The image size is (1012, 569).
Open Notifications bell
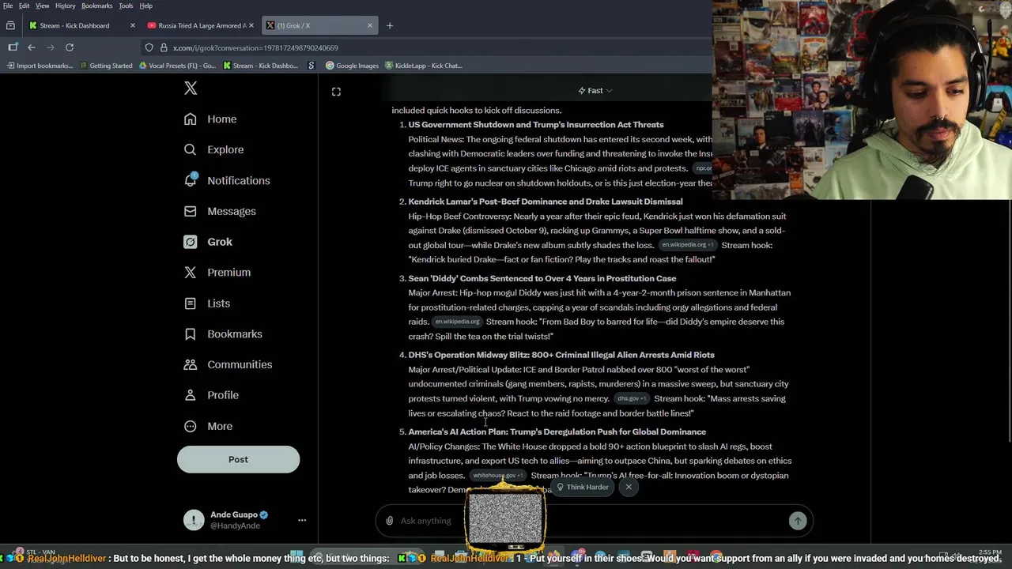(x=227, y=180)
